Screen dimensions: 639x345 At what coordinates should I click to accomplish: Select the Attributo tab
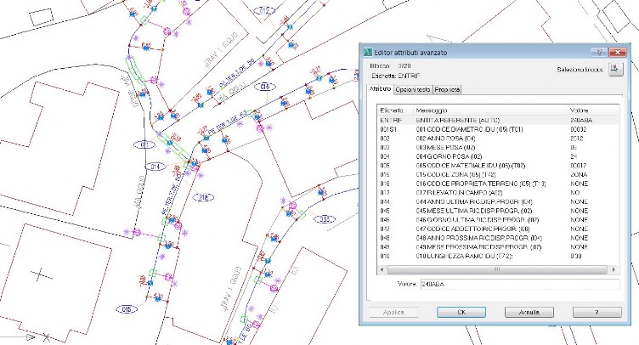pyautogui.click(x=379, y=89)
